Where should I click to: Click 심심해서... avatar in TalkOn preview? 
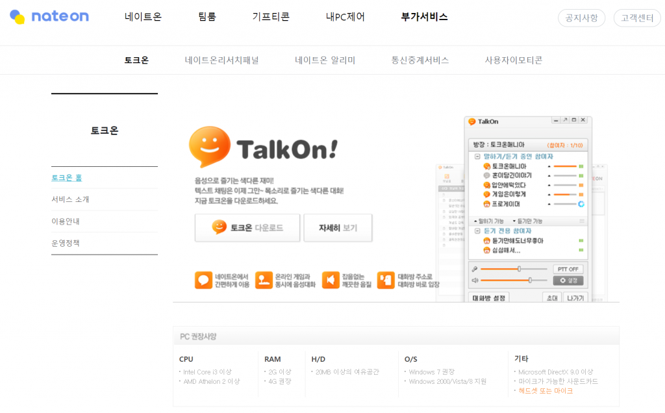coord(487,250)
